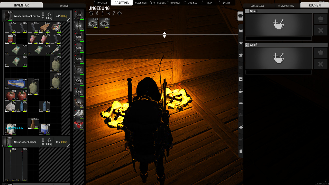This screenshot has height=185, width=329.
Task: Switch to the Gesundheit tab
Action: 141,3
